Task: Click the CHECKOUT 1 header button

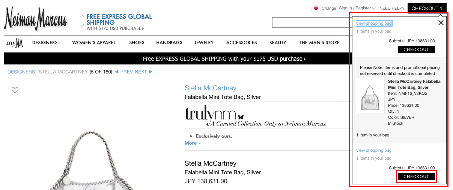Action: click(x=427, y=8)
